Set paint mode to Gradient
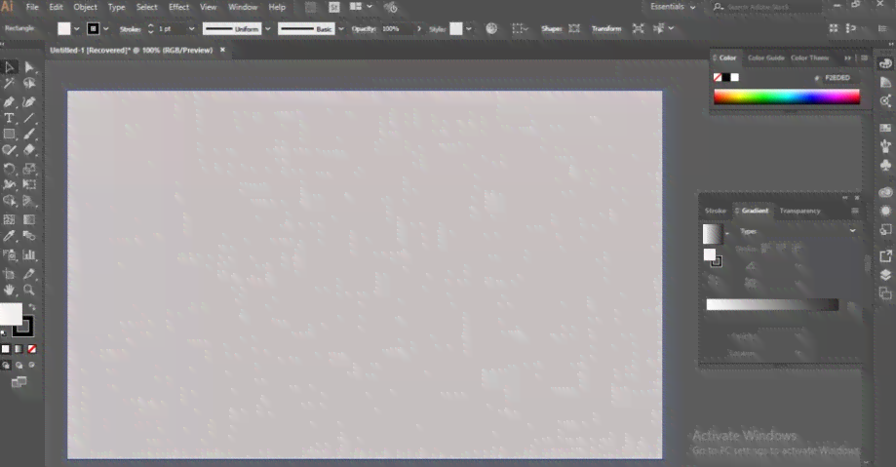The width and height of the screenshot is (896, 467). tap(19, 349)
